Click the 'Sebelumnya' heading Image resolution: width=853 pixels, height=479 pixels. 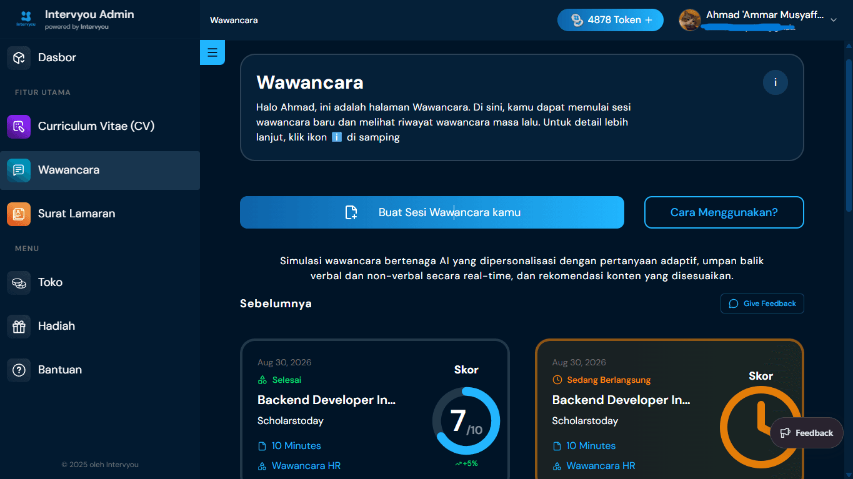click(x=276, y=304)
